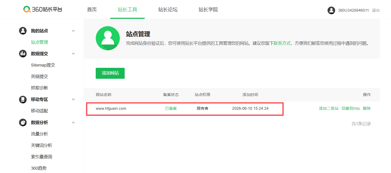Click 删除 for www.hfguxin.com

tap(367, 108)
